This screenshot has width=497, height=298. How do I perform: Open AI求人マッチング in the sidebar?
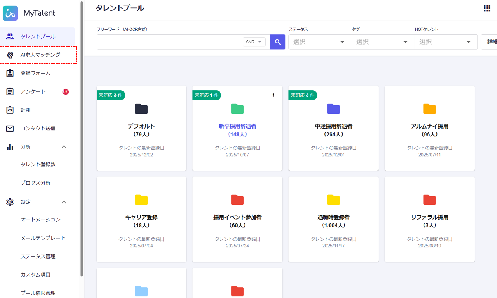pos(40,55)
